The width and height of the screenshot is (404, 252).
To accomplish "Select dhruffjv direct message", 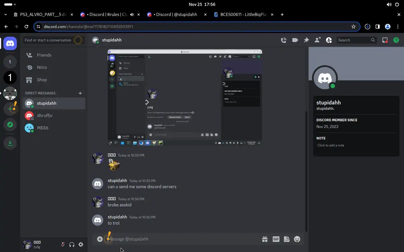I will (x=54, y=116).
